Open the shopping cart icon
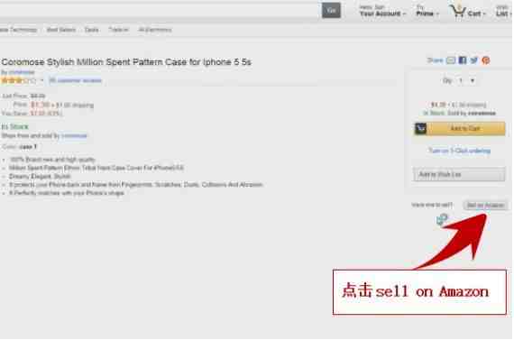514x340 pixels. (x=457, y=11)
